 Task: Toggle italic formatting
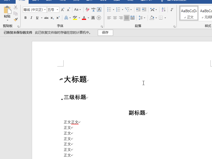[x=31, y=18]
